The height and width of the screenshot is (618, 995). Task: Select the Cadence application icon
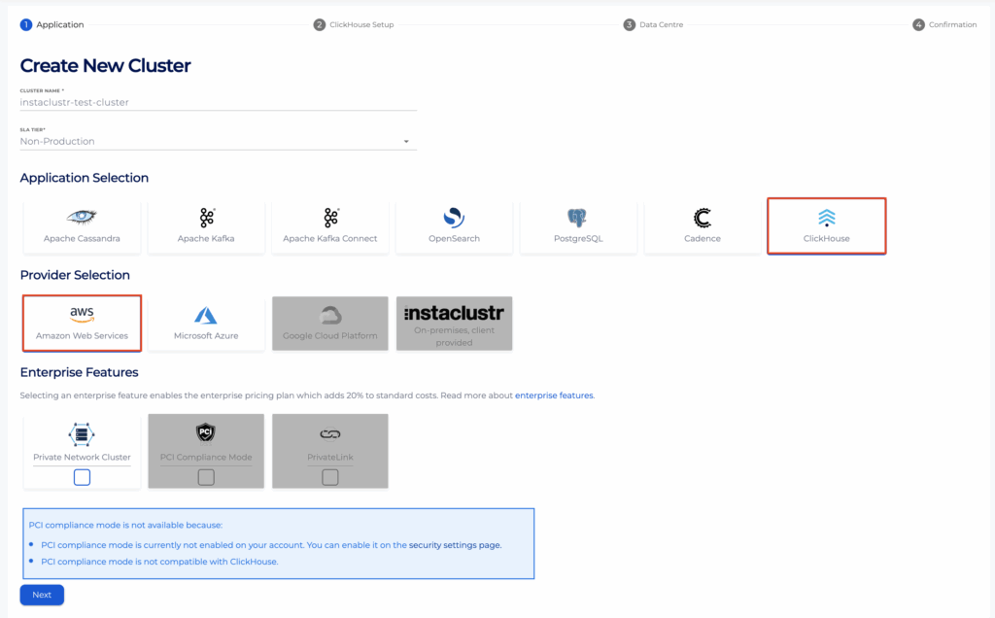pos(702,218)
